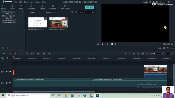
Task: Select the Crop tool icon
Action: pos(27,54)
